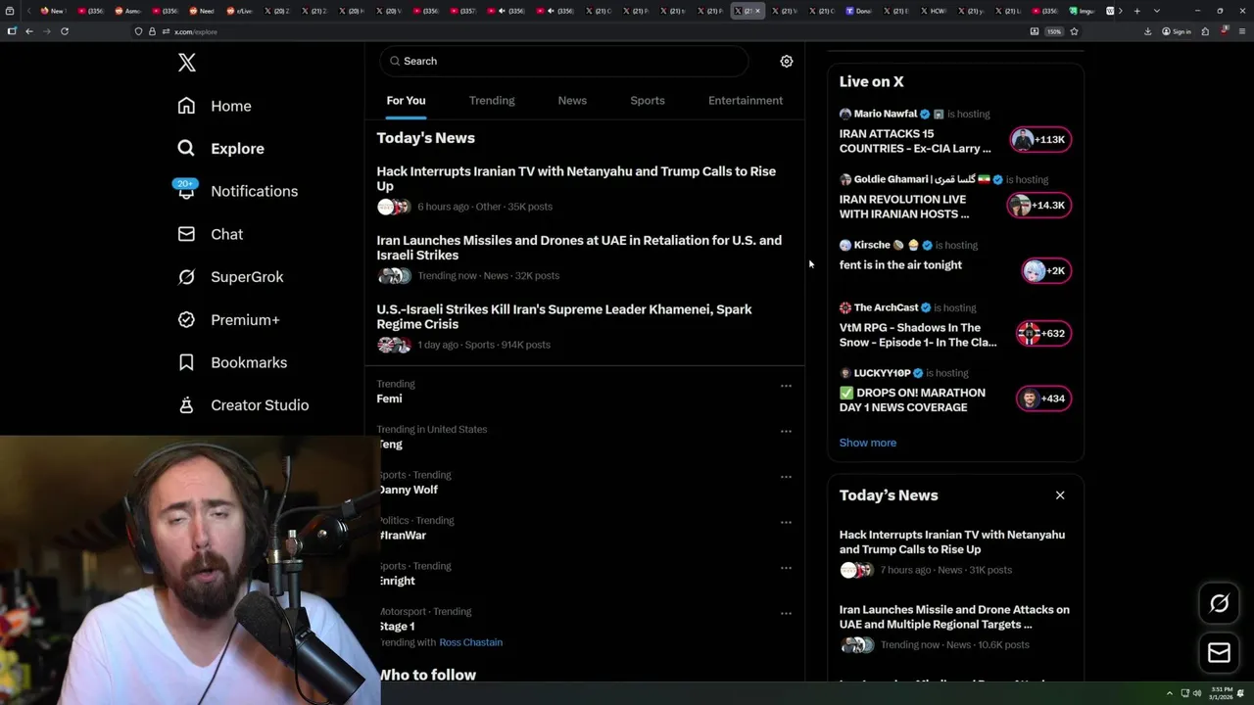The width and height of the screenshot is (1254, 705).
Task: Open more options for the Teng trend
Action: coord(786,431)
